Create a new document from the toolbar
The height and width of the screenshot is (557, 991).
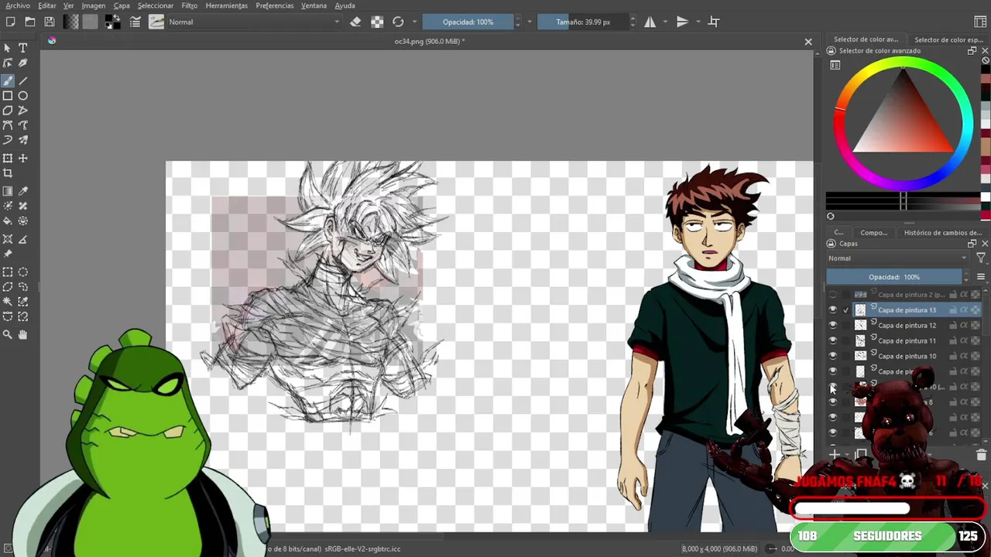click(11, 22)
